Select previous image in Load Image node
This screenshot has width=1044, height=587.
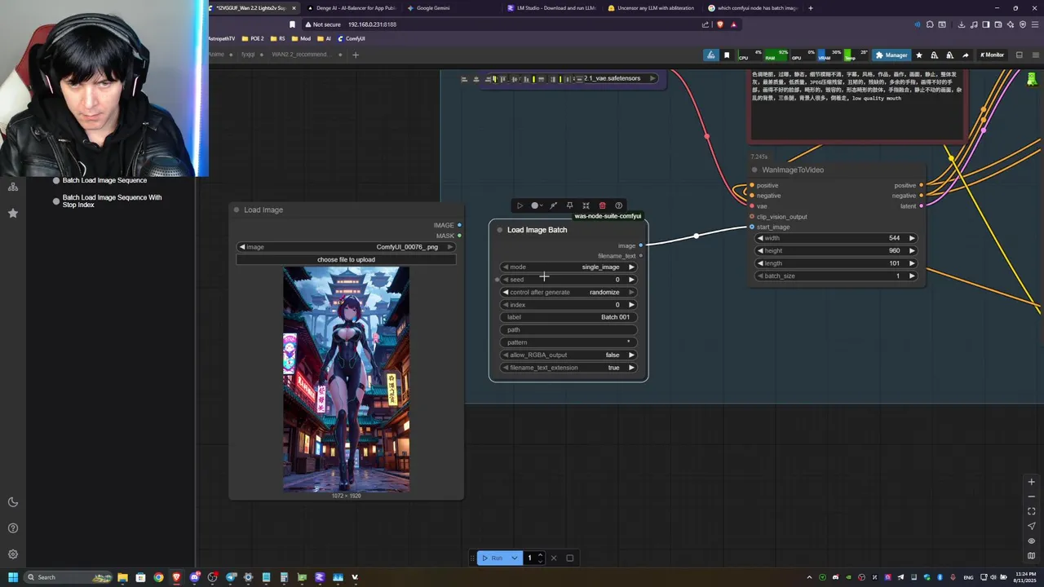242,247
